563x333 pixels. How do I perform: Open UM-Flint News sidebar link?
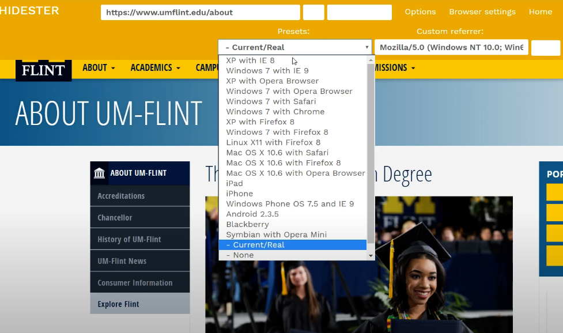(x=140, y=261)
